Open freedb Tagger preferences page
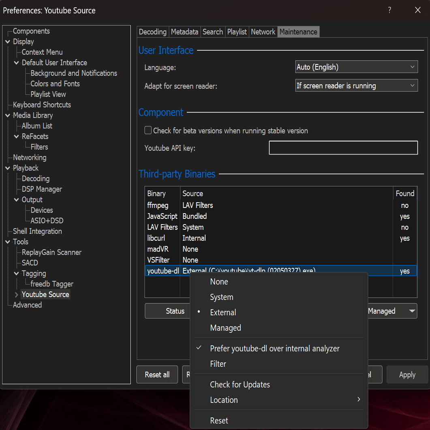Viewport: 430px width, 430px height. point(52,284)
